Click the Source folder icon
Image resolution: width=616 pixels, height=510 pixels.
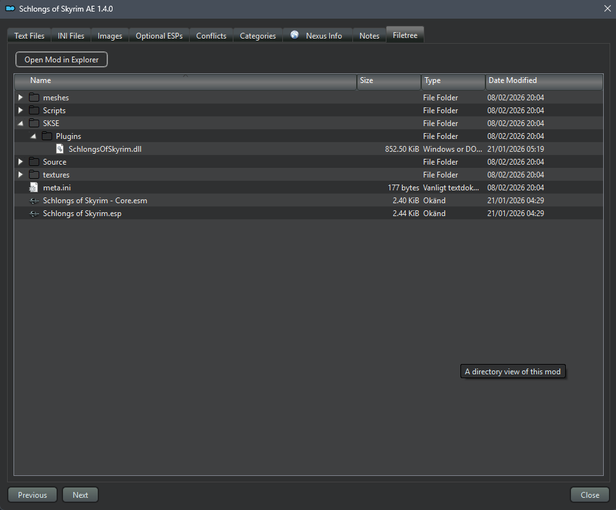coord(34,162)
